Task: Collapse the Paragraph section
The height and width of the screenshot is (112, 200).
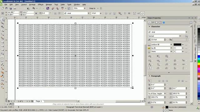Action: pyautogui.click(x=149, y=76)
